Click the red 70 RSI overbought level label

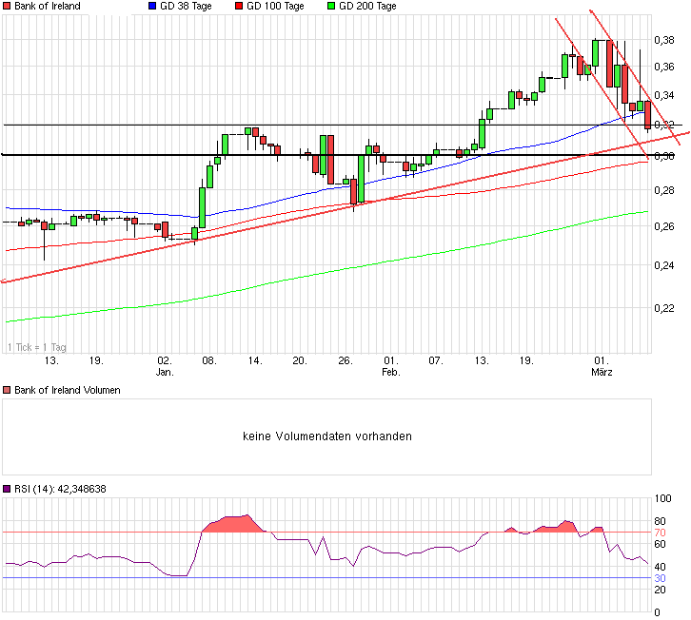[659, 533]
